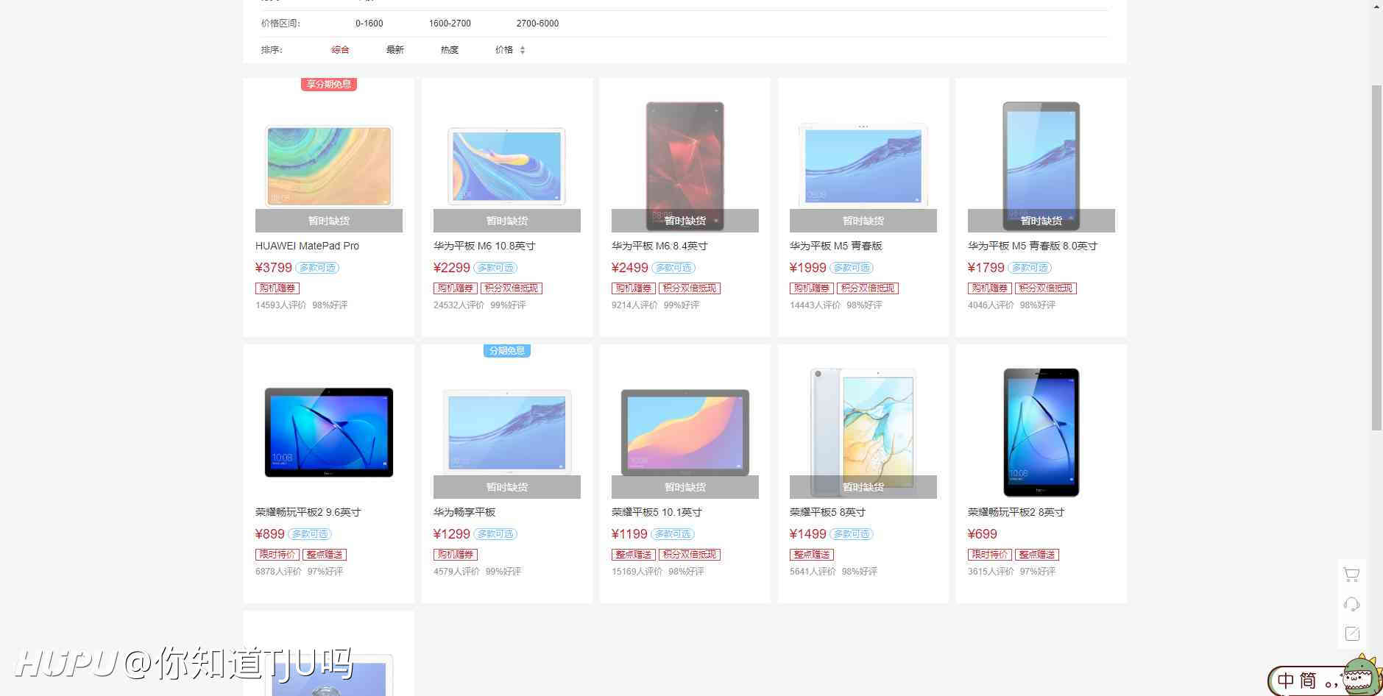Click 24532人评价 review count
The width and height of the screenshot is (1383, 696).
point(459,305)
